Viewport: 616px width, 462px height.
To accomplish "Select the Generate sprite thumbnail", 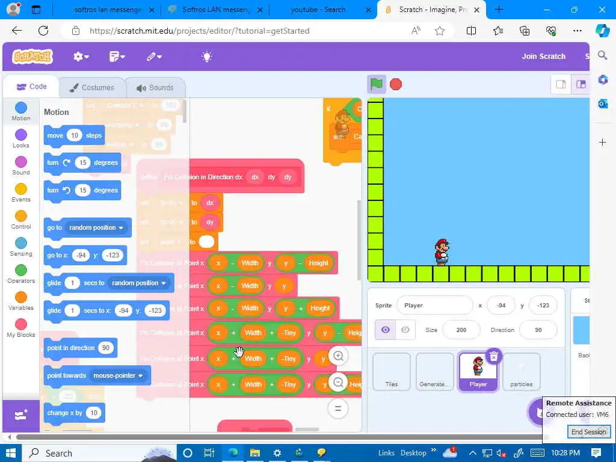I will [x=434, y=372].
